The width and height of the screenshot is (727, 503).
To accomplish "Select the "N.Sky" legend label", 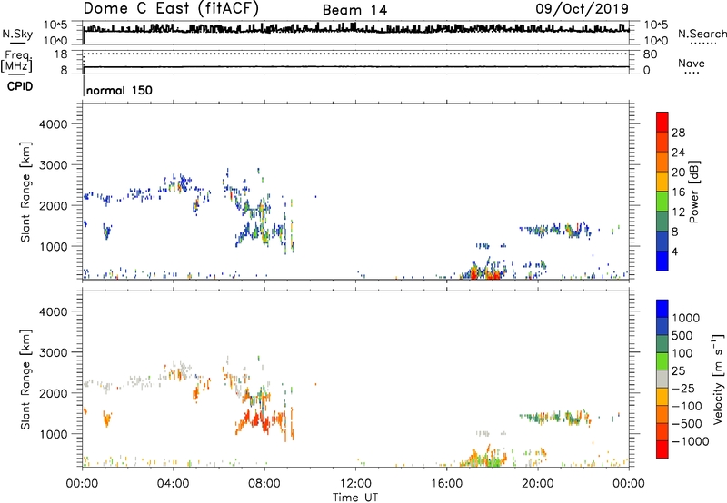I will 17,34.
